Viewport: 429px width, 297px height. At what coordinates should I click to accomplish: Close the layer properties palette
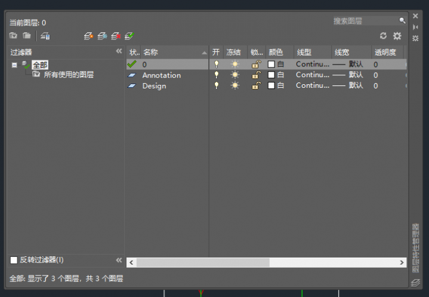415,16
